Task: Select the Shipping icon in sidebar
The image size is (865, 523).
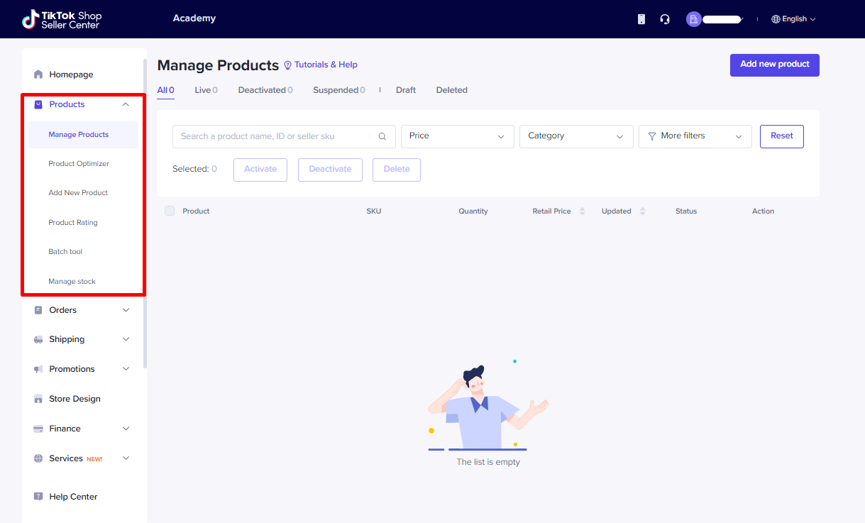Action: [38, 339]
